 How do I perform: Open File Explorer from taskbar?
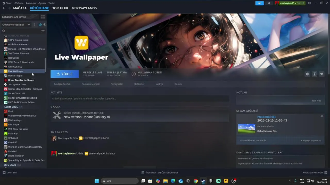(165, 181)
